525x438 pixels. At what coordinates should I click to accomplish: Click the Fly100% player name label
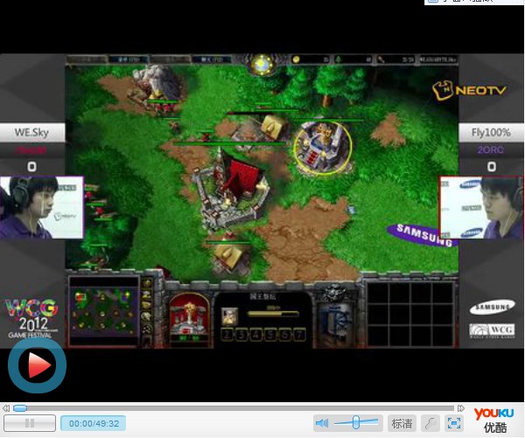(491, 133)
